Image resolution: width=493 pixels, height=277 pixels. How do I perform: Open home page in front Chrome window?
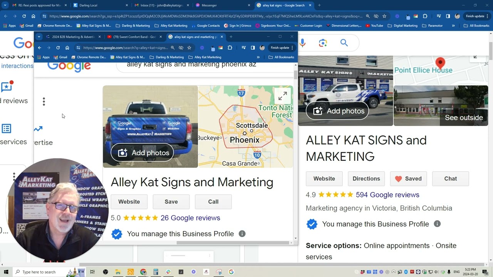coord(67,48)
